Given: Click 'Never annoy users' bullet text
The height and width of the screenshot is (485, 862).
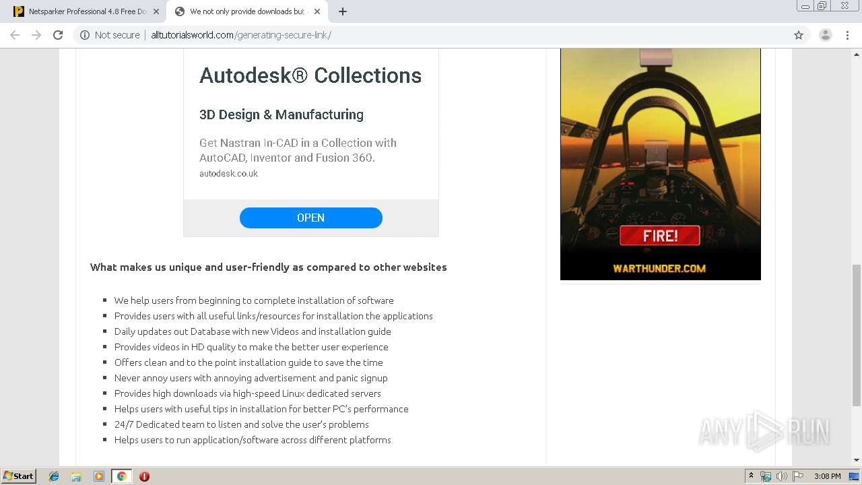Looking at the screenshot, I should coord(251,378).
